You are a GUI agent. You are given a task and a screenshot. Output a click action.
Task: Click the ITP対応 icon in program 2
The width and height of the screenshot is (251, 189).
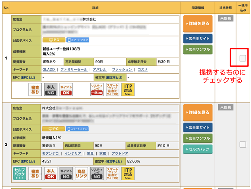tap(128, 174)
